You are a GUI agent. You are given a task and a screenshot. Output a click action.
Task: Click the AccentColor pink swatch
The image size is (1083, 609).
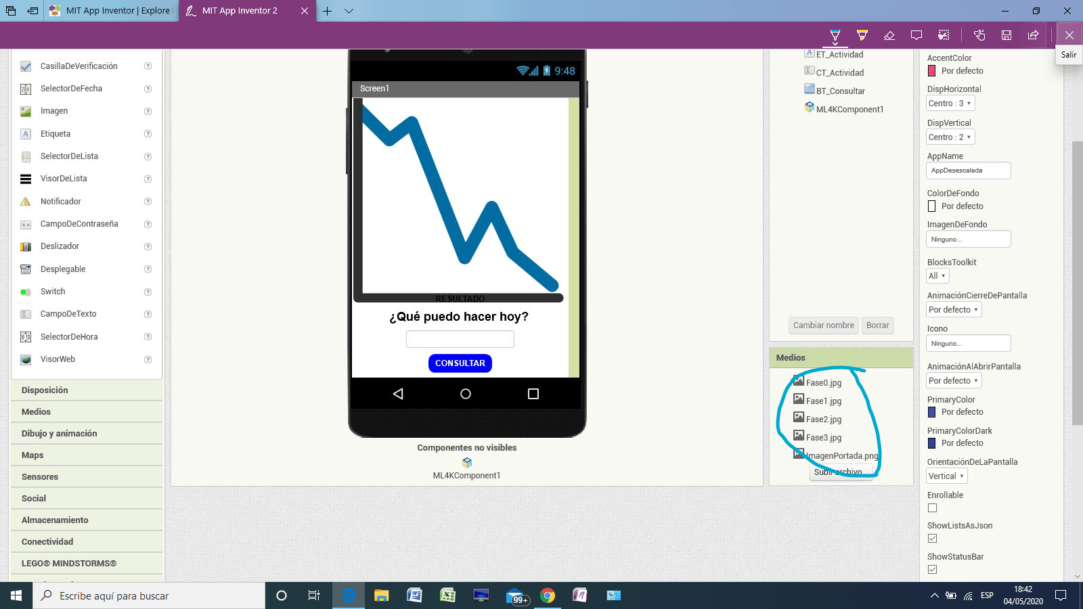(931, 71)
